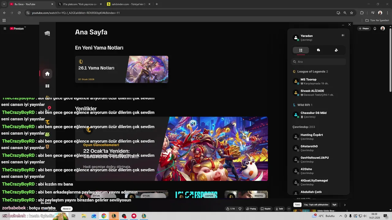
Task: Open the LoL Esports card thumbnail
Action: (196, 194)
